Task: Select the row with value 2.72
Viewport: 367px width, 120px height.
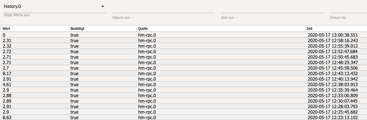Action: pos(183,51)
